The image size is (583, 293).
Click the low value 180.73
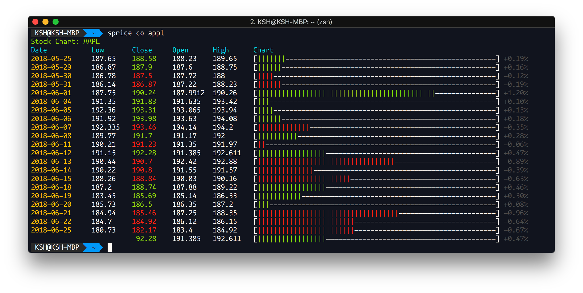tap(104, 230)
